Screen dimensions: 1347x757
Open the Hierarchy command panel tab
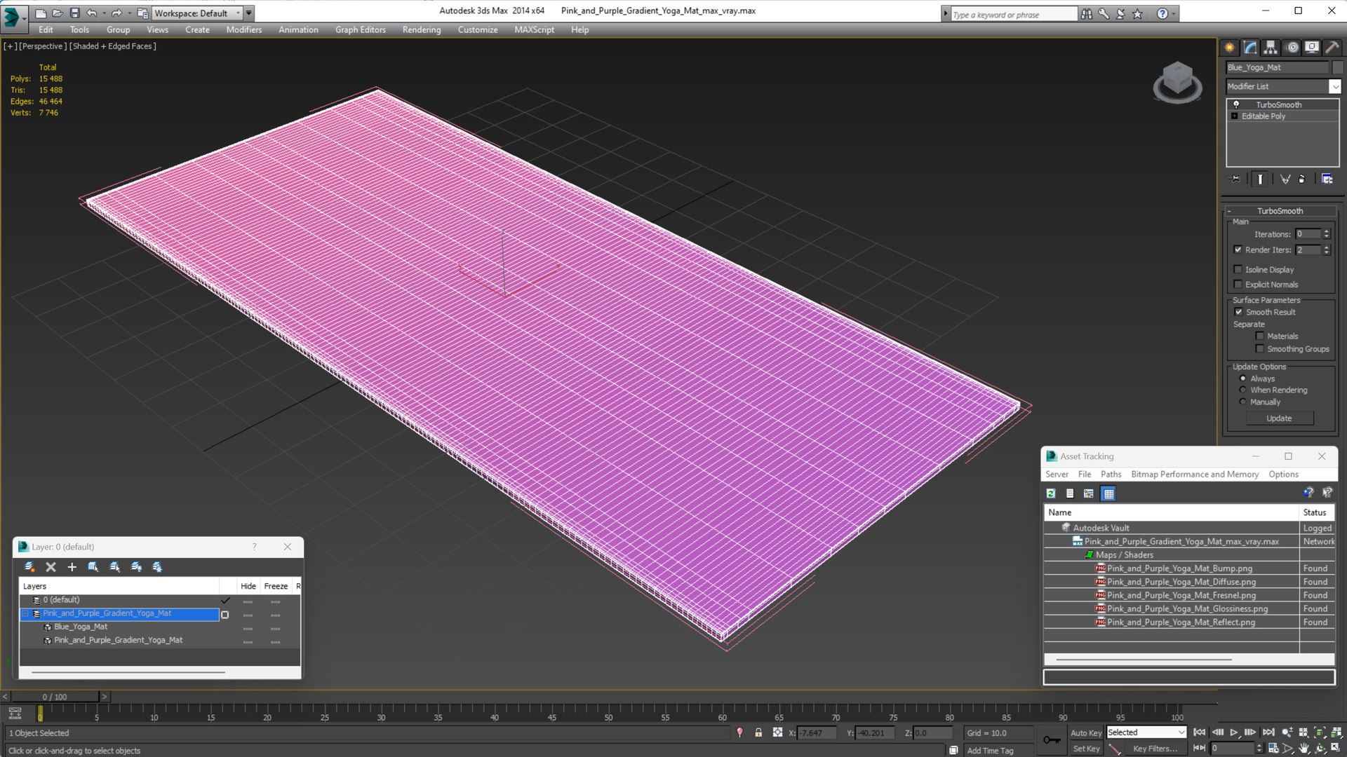(x=1271, y=48)
